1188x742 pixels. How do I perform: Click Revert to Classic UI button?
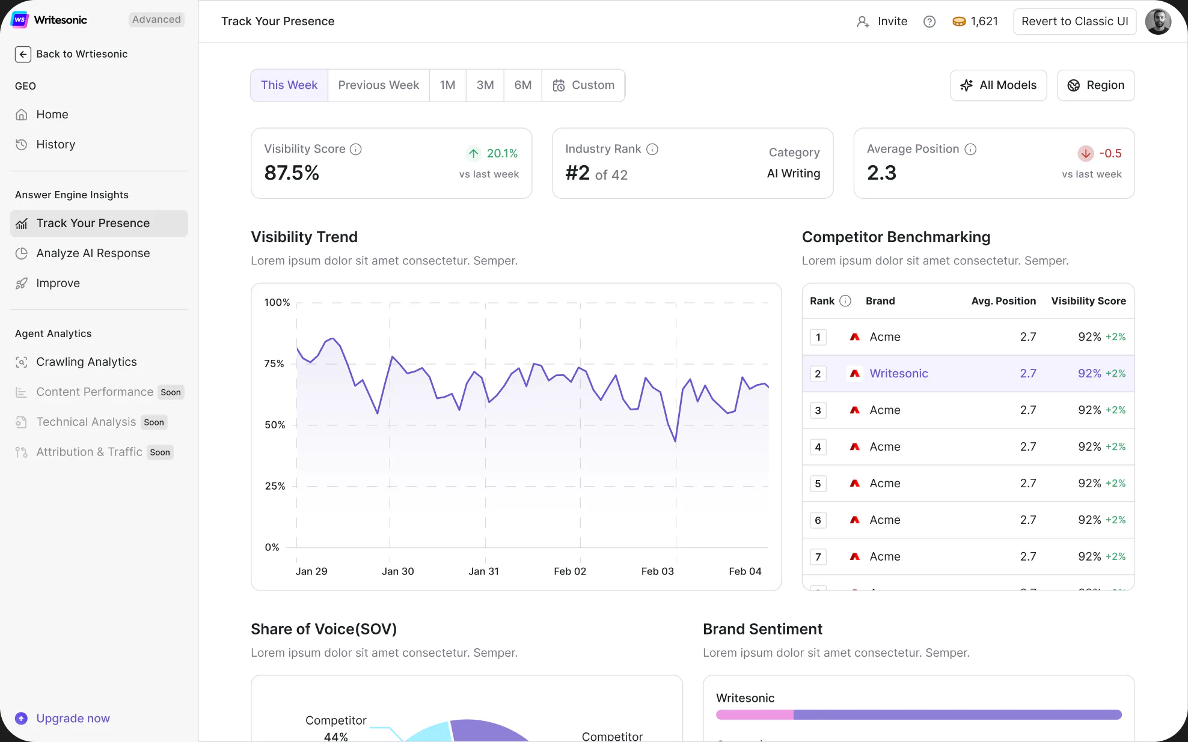click(1075, 22)
